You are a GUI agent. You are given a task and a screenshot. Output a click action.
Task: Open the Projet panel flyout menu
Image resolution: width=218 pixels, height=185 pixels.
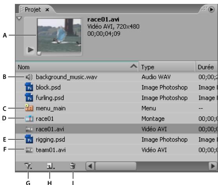click(x=211, y=9)
